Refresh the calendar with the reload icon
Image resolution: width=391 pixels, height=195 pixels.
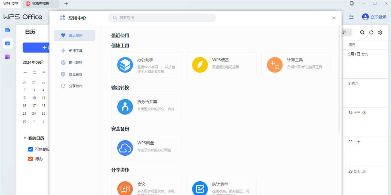[371, 32]
